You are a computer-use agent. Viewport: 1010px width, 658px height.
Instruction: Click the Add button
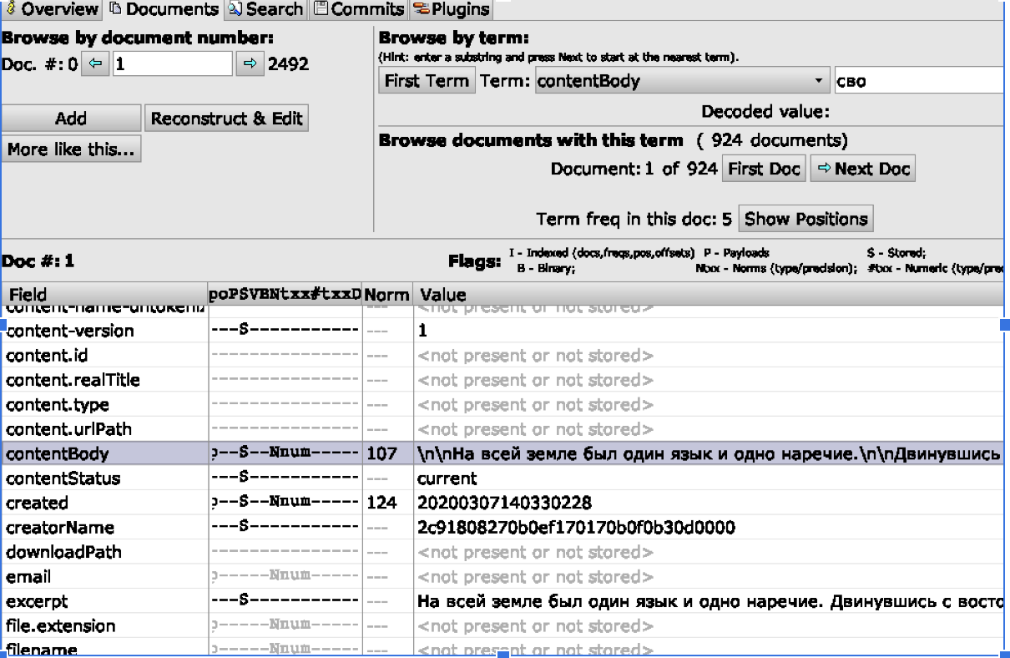click(71, 119)
